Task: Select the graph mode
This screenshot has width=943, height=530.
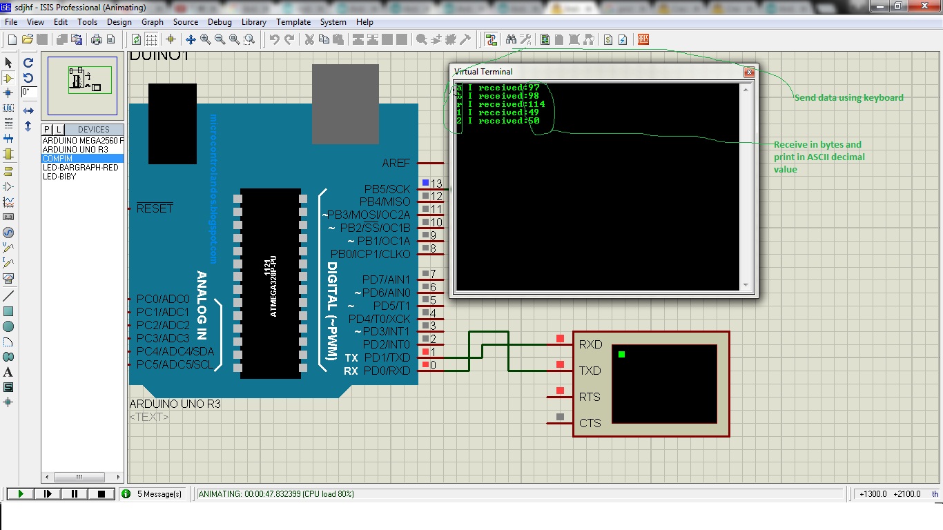Action: point(8,202)
